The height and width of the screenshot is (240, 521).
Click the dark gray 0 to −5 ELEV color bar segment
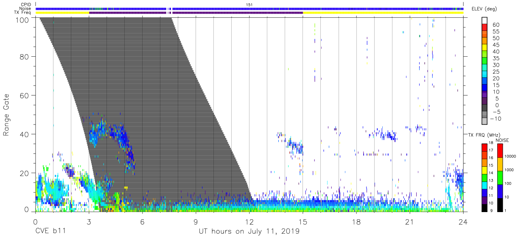point(485,108)
